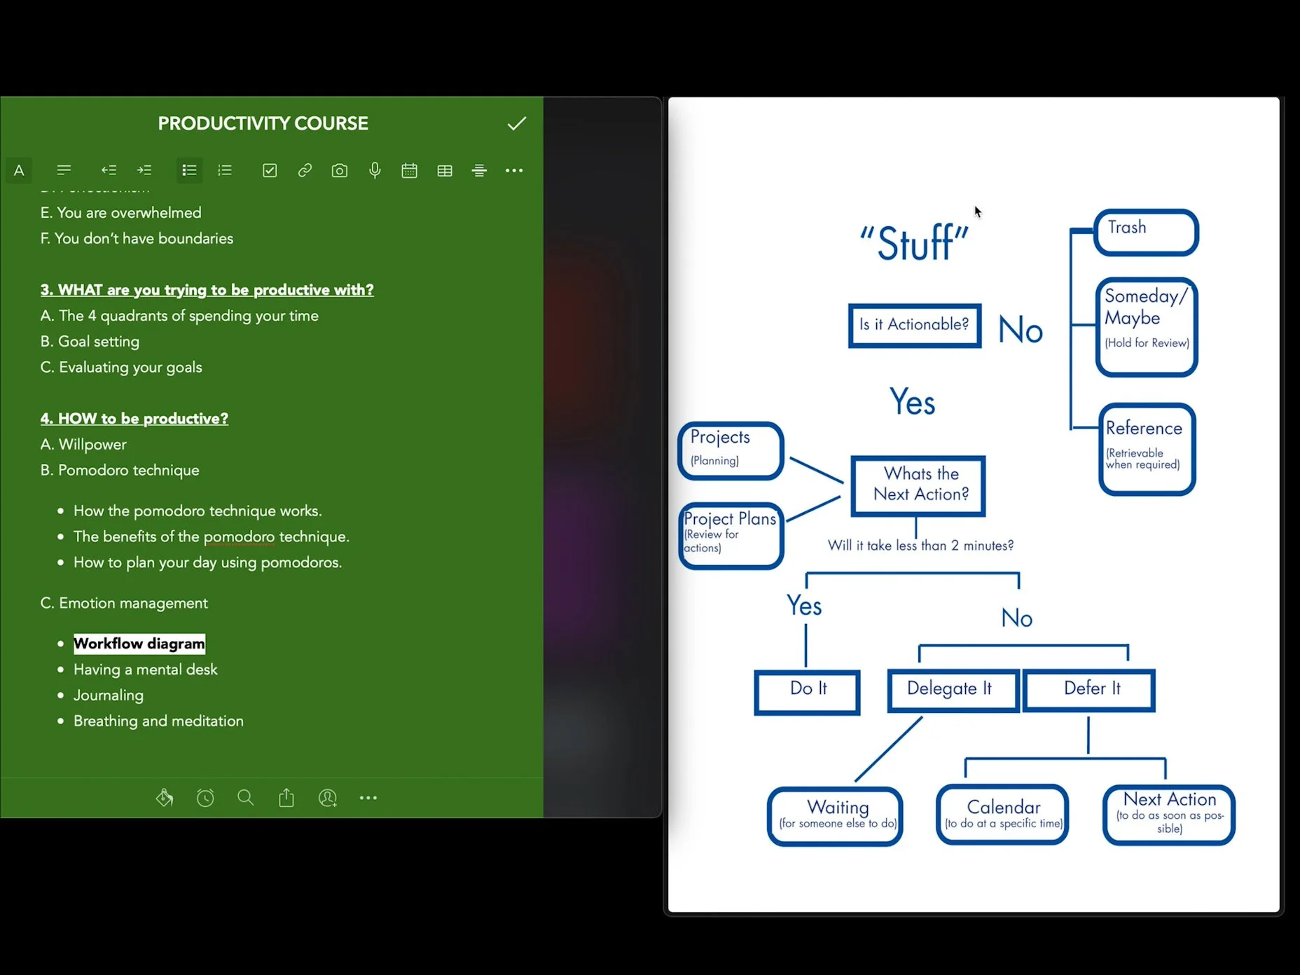The height and width of the screenshot is (975, 1300).
Task: Open the text style A button
Action: 19,170
